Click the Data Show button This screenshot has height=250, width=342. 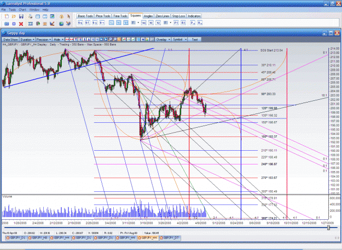point(10,39)
